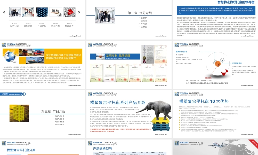
Task: Click the 产品介绍 label under the carousel
Action: (x=42, y=26)
